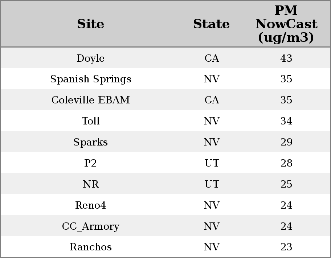Click the Site column header
The height and width of the screenshot is (258, 331).
coord(90,24)
